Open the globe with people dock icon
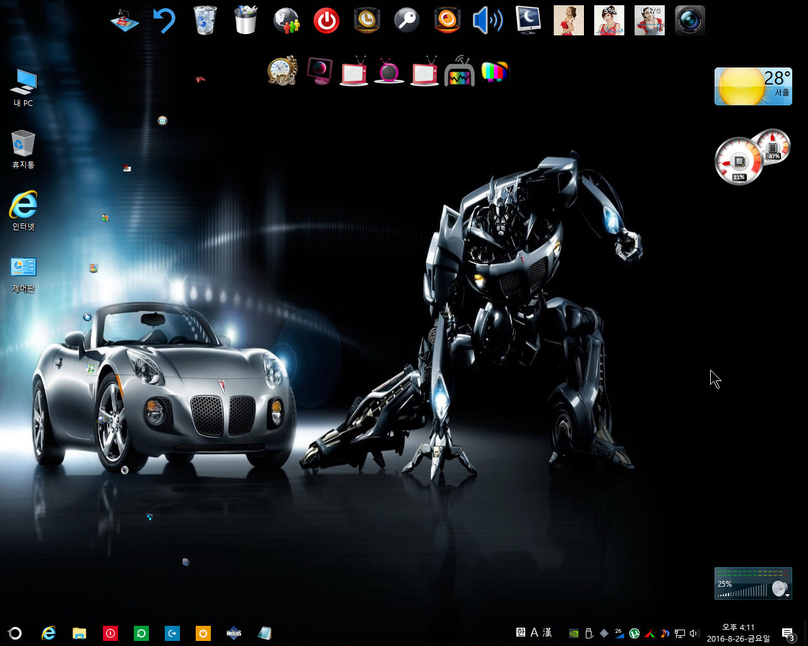This screenshot has width=808, height=646. [x=286, y=20]
